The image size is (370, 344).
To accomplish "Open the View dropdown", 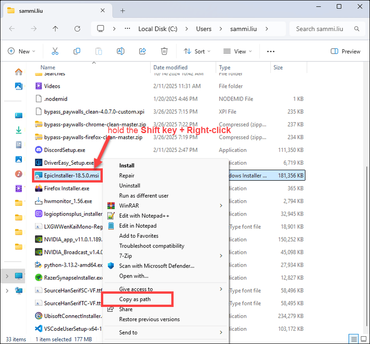I will (238, 51).
